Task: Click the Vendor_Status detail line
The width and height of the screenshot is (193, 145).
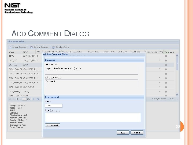Action: 18,120
